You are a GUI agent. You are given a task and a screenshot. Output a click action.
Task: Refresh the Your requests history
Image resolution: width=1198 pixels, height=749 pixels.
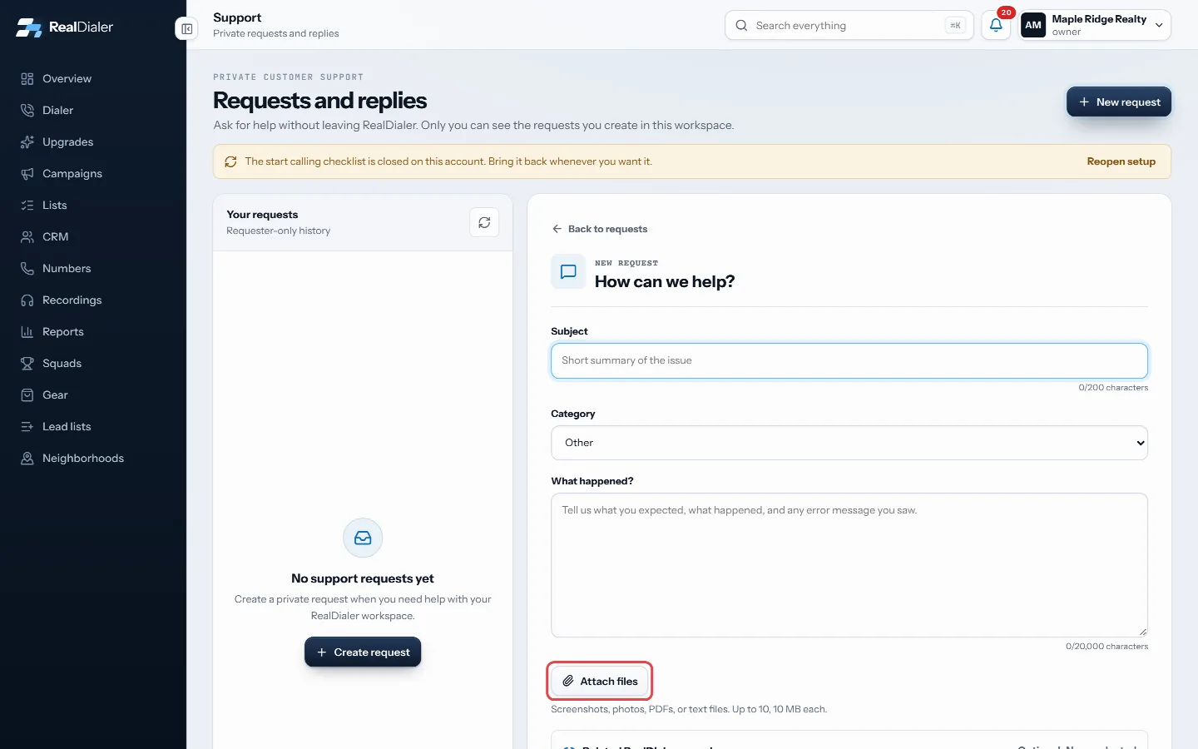point(484,222)
